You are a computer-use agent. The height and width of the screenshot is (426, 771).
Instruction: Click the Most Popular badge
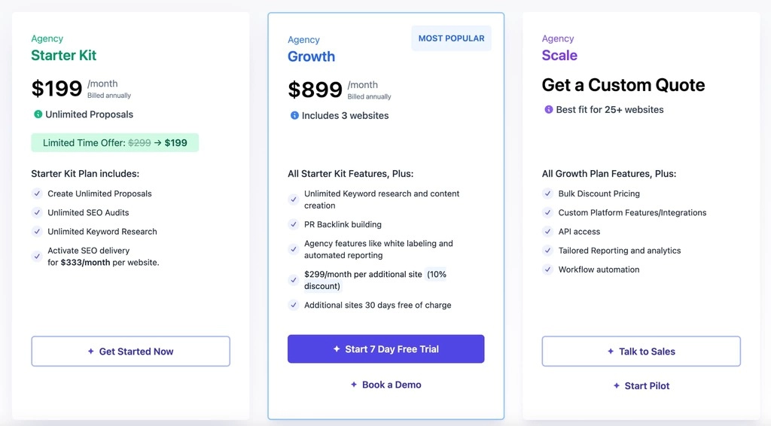pyautogui.click(x=452, y=38)
